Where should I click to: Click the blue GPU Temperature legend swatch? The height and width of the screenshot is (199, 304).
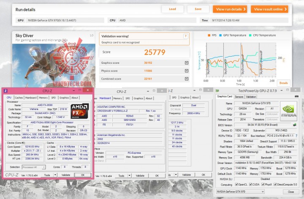[x=220, y=35]
